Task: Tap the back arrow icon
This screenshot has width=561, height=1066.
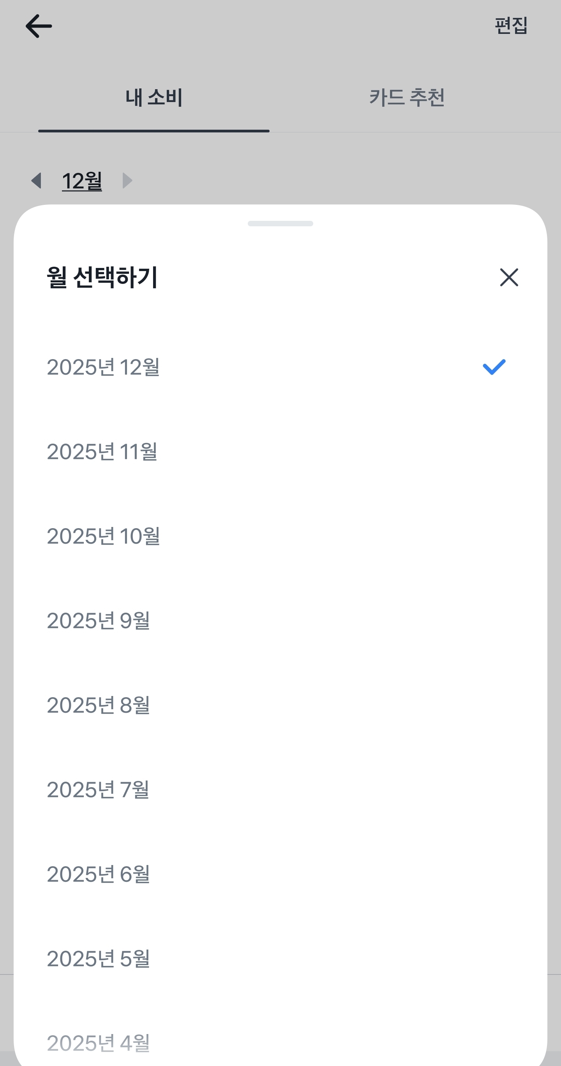Action: (x=39, y=26)
